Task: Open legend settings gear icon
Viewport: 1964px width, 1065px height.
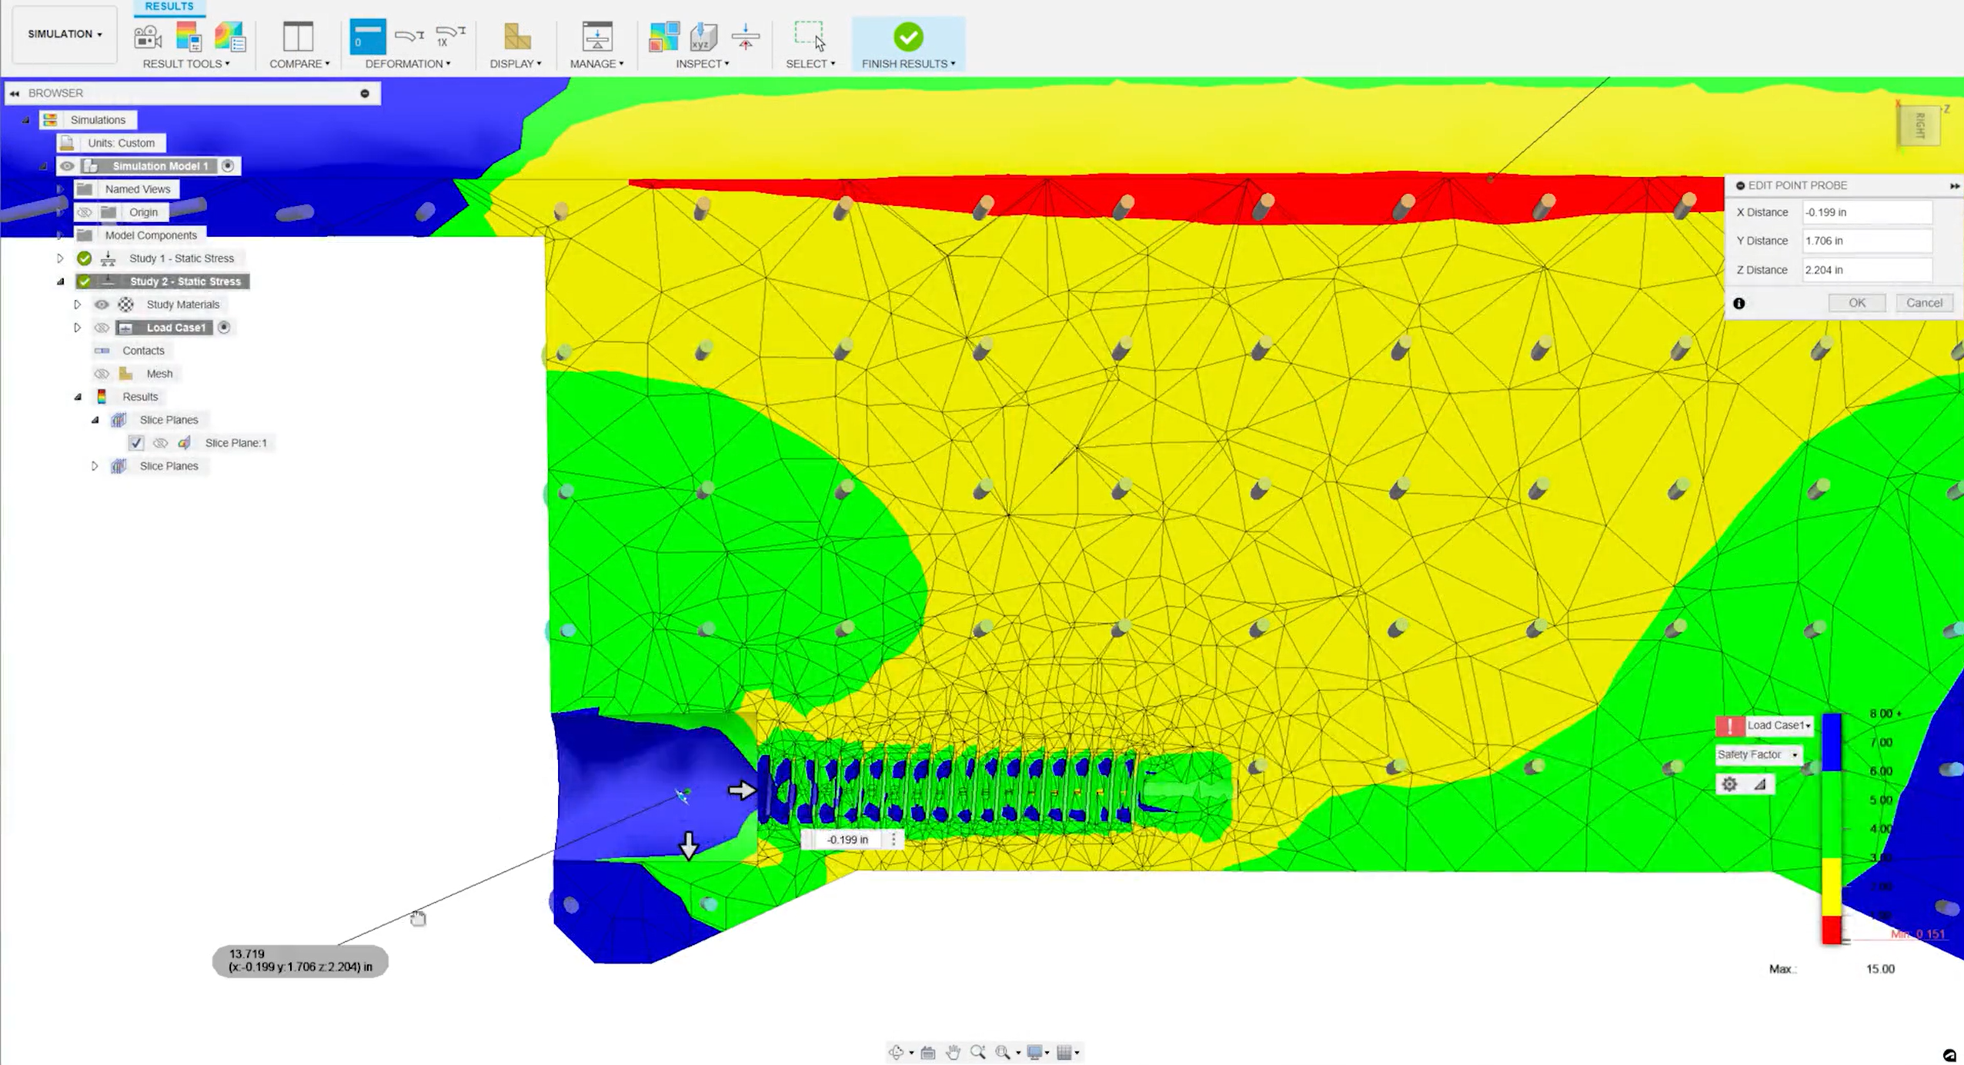Action: (1729, 784)
